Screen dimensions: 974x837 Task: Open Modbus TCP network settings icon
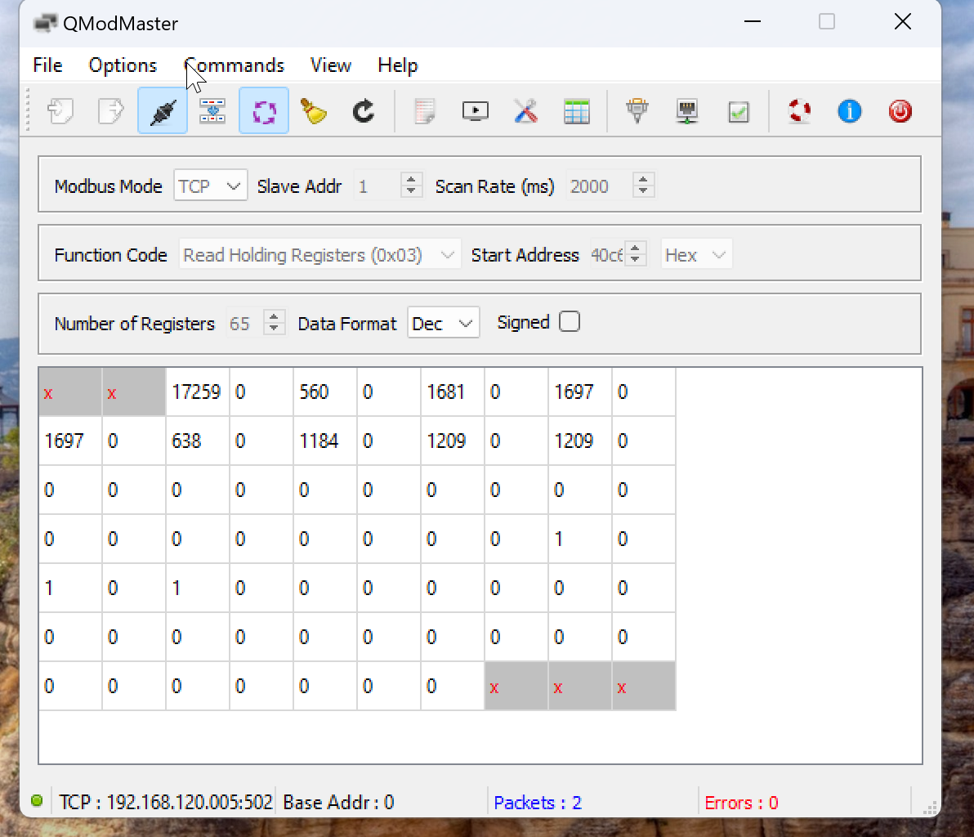point(688,111)
